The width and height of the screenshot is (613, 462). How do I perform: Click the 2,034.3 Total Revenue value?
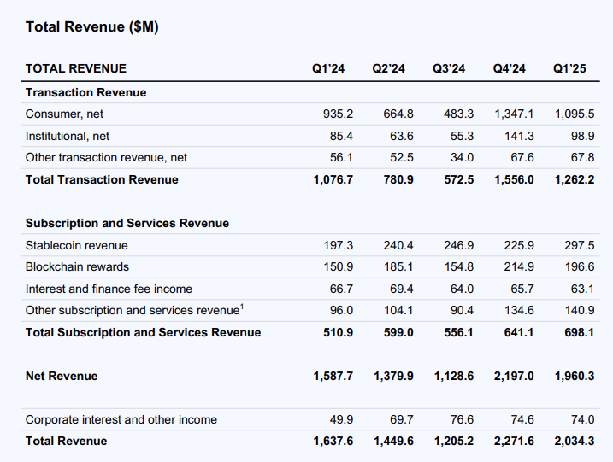coord(575,441)
